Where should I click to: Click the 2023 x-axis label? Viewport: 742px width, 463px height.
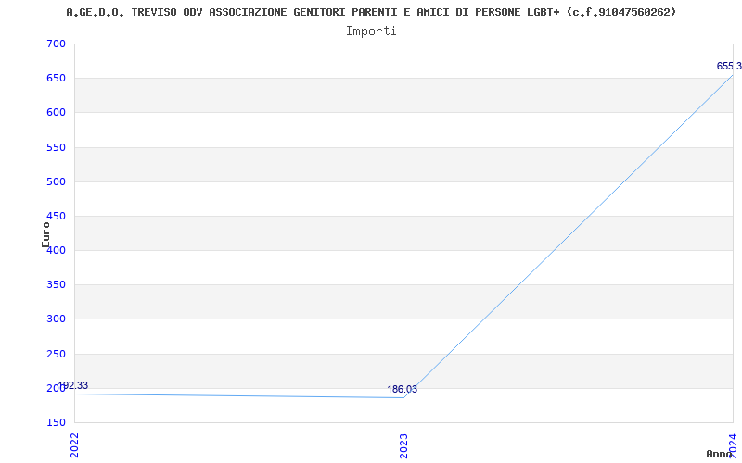403,445
